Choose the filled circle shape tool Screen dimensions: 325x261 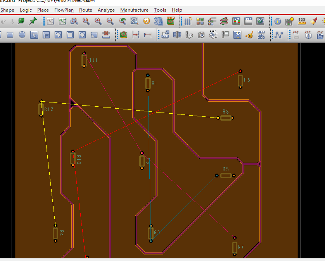click(x=22, y=35)
